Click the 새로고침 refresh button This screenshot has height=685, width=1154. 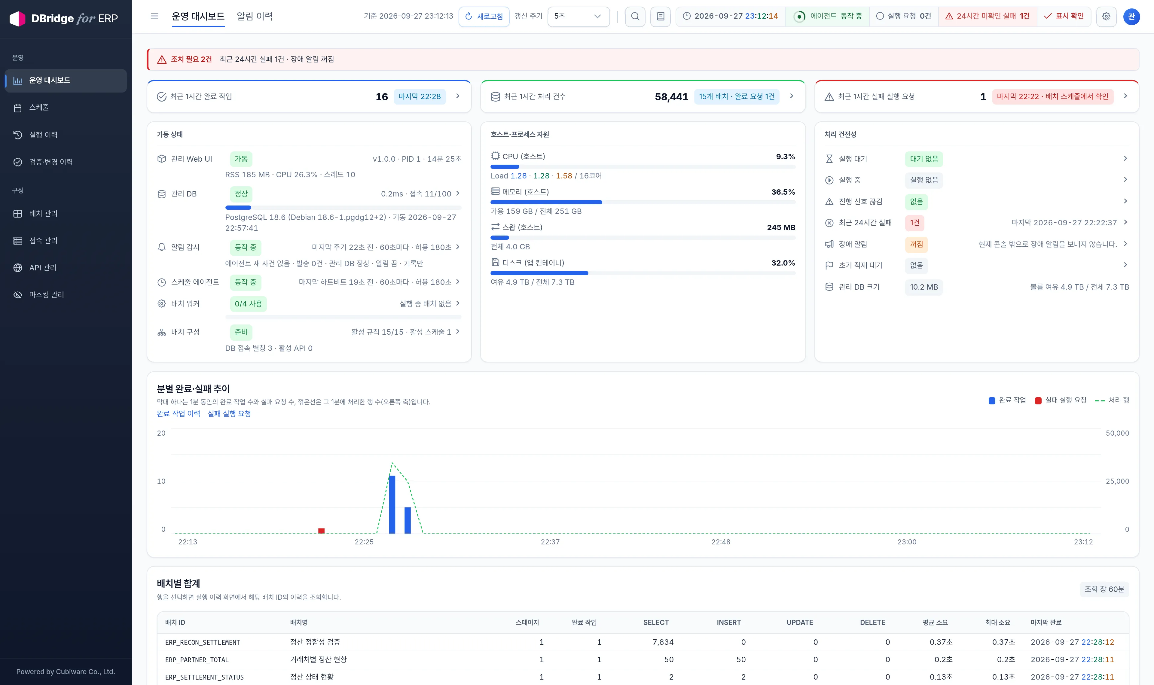pos(484,17)
